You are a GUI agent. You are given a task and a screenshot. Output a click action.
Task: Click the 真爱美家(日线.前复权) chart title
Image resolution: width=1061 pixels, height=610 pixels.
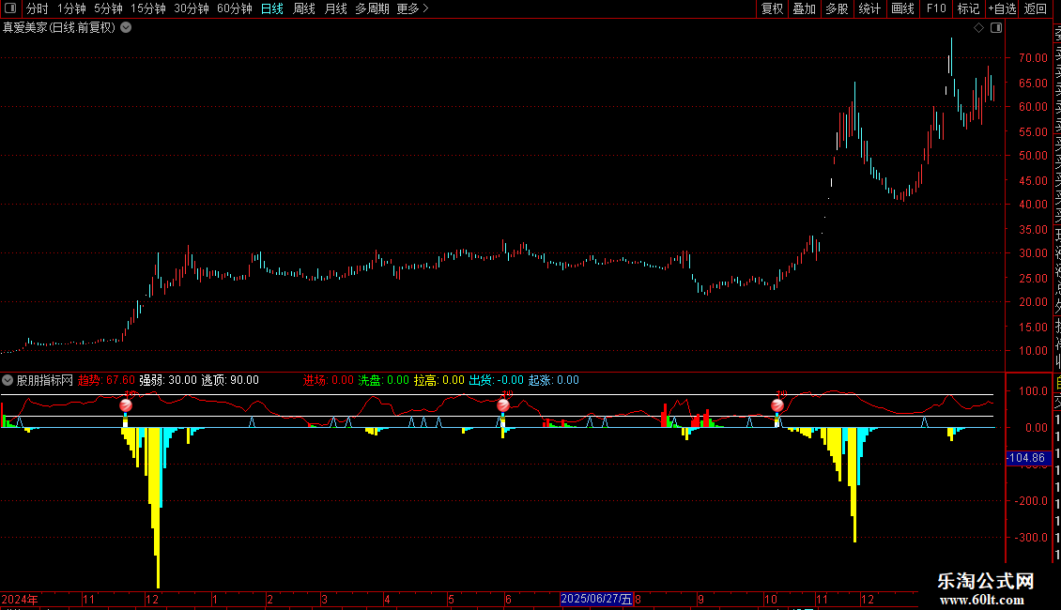point(59,28)
